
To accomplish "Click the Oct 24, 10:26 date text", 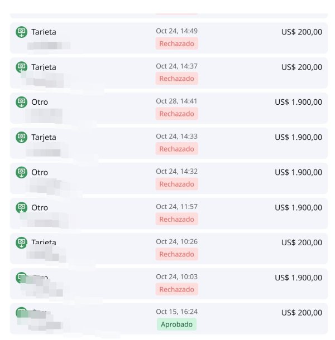I will (176, 241).
